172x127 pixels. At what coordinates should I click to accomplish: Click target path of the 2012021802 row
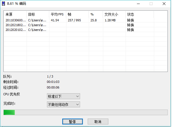37,25
